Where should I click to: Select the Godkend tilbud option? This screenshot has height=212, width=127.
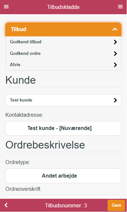[x=63, y=42]
